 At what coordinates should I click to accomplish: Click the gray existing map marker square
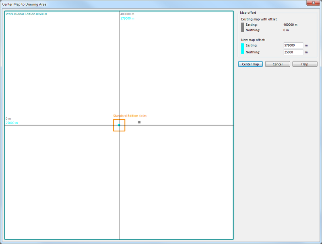tap(139, 122)
